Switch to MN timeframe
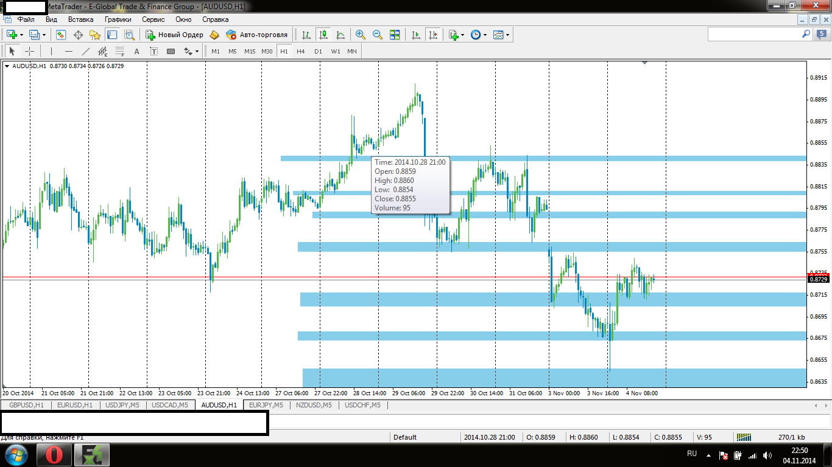The image size is (832, 467). 352,51
